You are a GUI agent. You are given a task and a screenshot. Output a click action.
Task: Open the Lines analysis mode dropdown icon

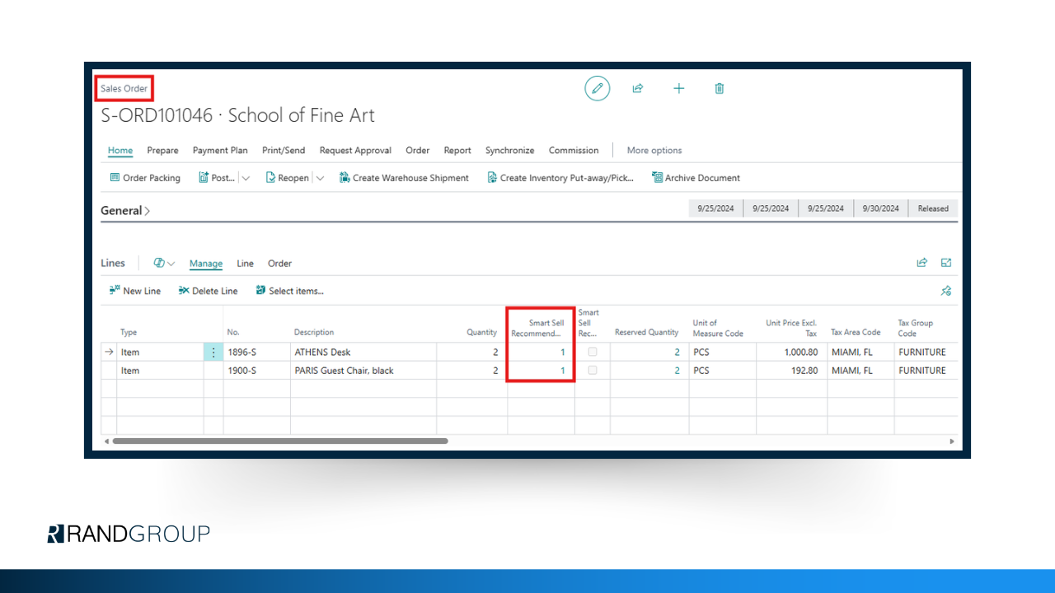[165, 264]
